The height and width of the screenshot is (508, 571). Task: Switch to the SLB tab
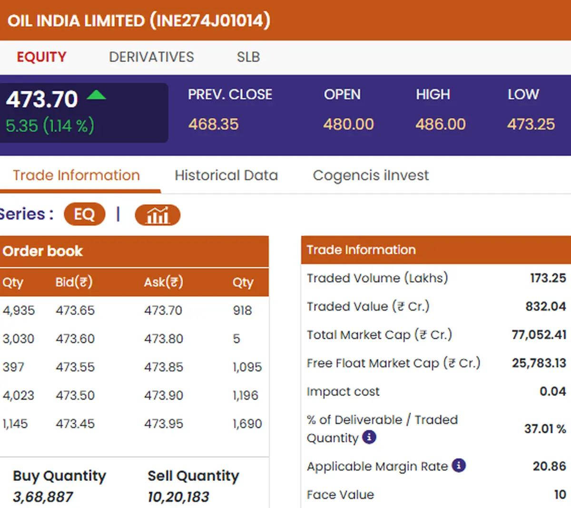click(248, 57)
